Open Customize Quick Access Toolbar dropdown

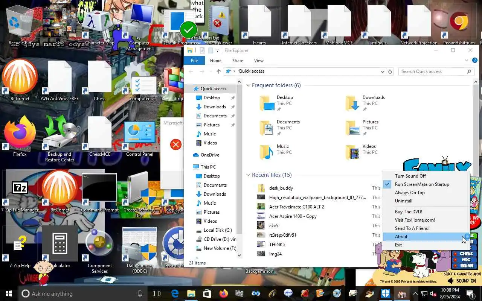(x=217, y=50)
